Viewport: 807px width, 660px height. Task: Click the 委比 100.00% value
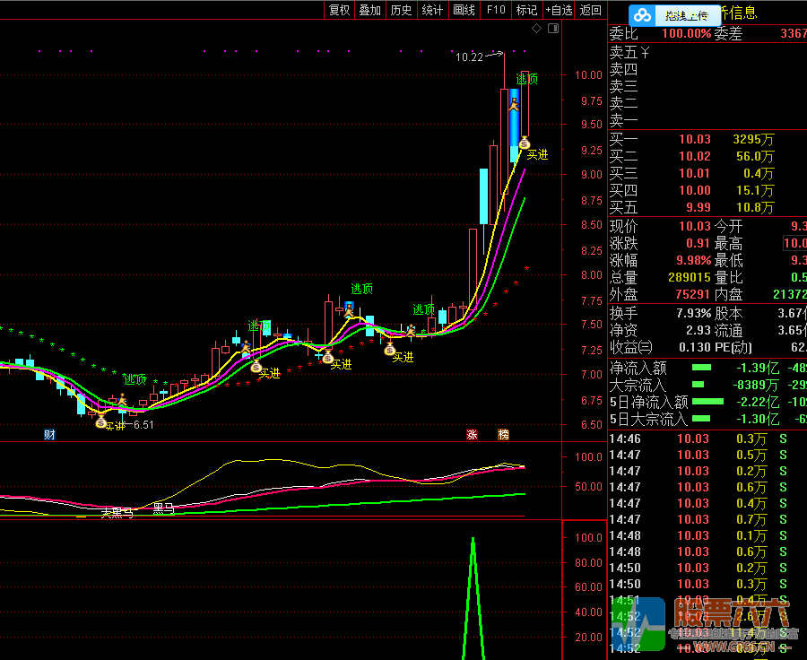tap(686, 34)
